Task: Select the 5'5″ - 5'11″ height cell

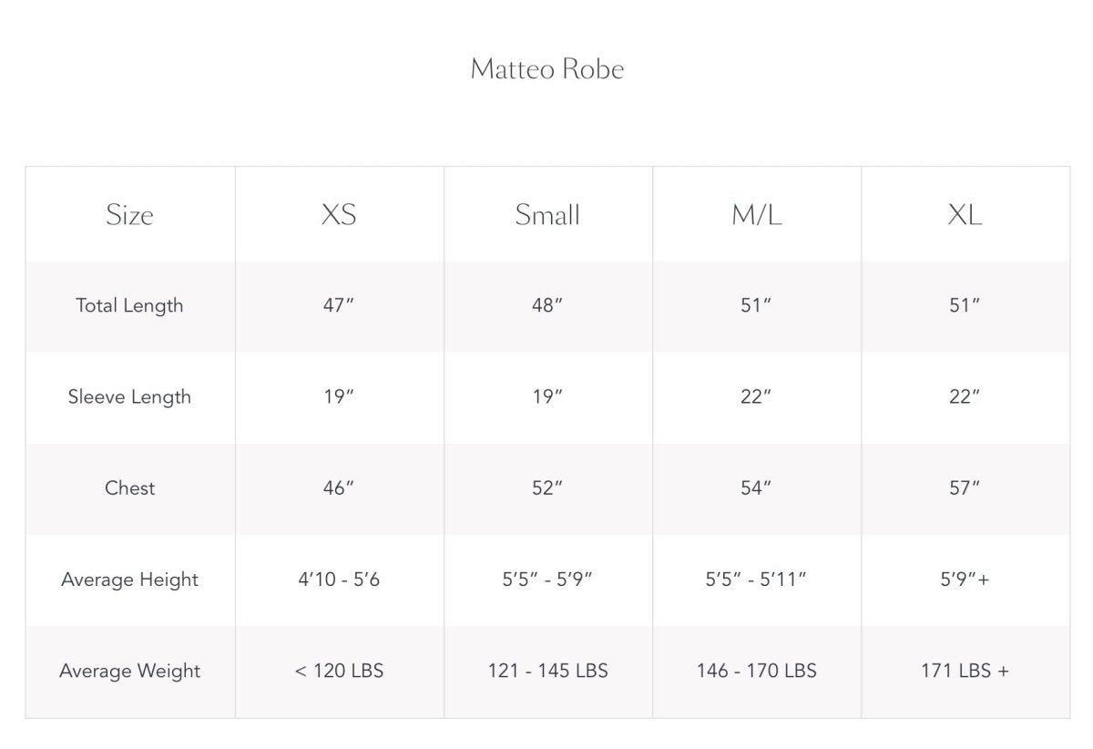Action: [x=756, y=580]
